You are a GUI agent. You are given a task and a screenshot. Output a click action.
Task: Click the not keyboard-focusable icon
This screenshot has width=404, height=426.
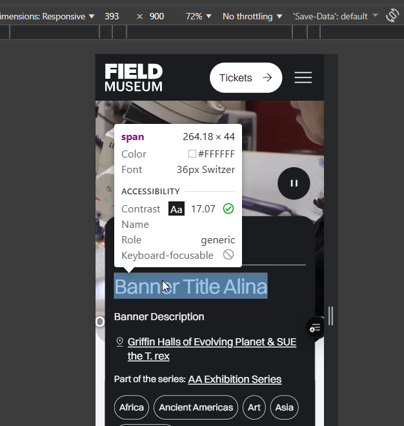(228, 255)
